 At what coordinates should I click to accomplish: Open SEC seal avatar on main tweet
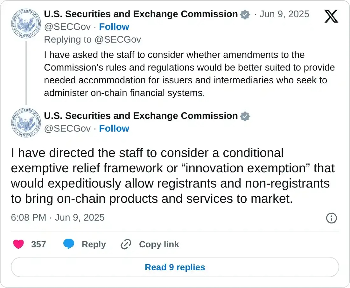pos(26,123)
